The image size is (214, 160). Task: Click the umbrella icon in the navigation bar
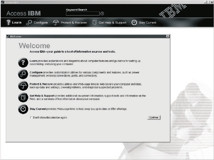click(56, 22)
